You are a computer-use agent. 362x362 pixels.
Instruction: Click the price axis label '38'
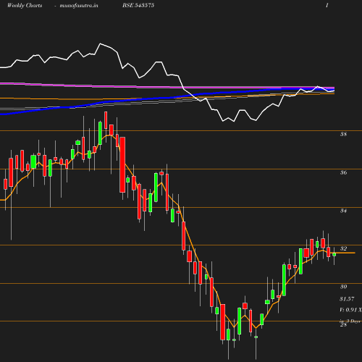[343, 134]
